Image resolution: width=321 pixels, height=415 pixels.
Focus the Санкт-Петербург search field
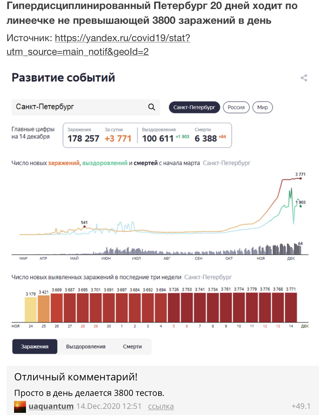(x=79, y=107)
